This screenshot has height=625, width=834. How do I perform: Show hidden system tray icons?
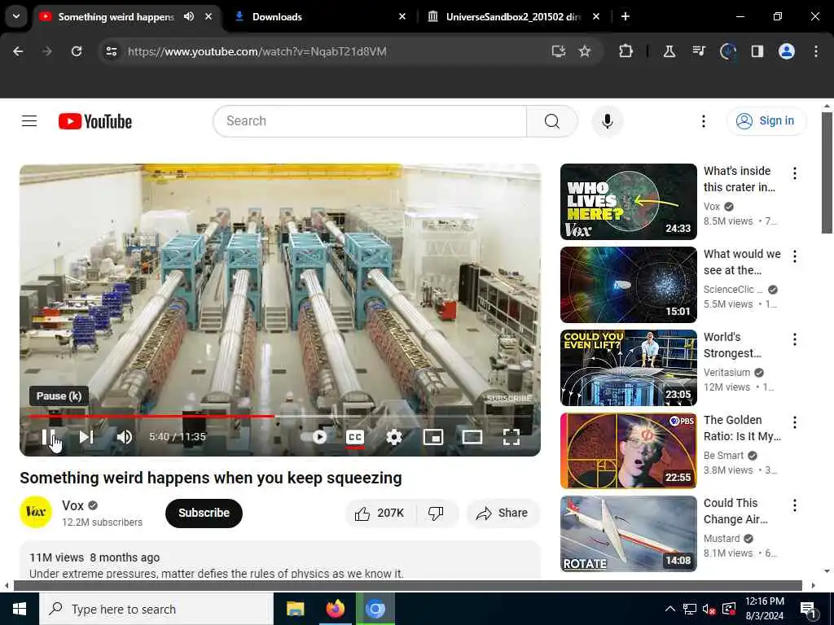[670, 609]
